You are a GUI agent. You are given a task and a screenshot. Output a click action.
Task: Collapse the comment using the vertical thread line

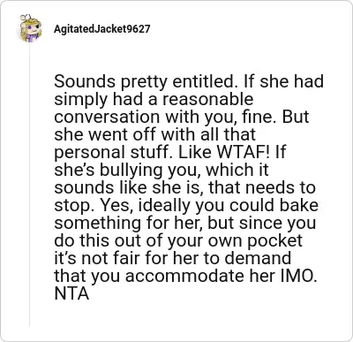click(29, 185)
